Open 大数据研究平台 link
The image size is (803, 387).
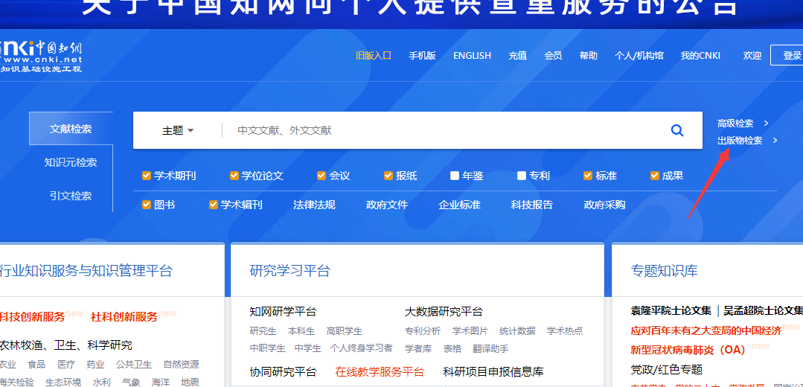pos(444,311)
